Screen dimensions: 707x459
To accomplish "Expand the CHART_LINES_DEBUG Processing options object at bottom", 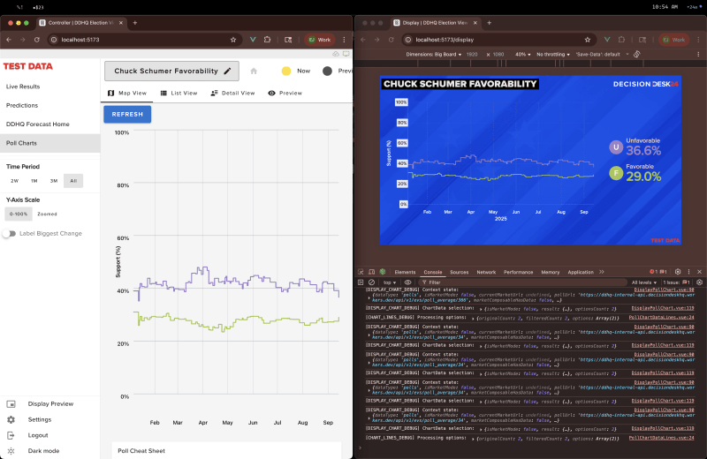I will [474, 439].
